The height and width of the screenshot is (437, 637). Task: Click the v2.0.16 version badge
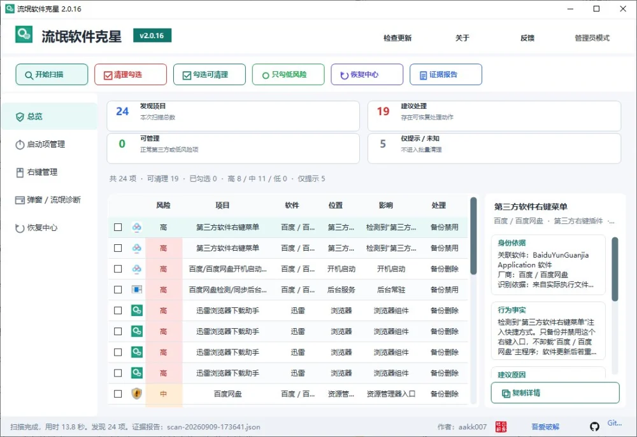pyautogui.click(x=152, y=35)
